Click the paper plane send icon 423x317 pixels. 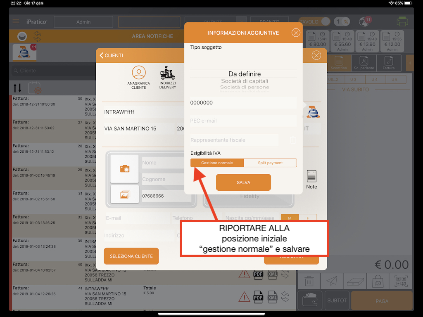pyautogui.click(x=332, y=282)
